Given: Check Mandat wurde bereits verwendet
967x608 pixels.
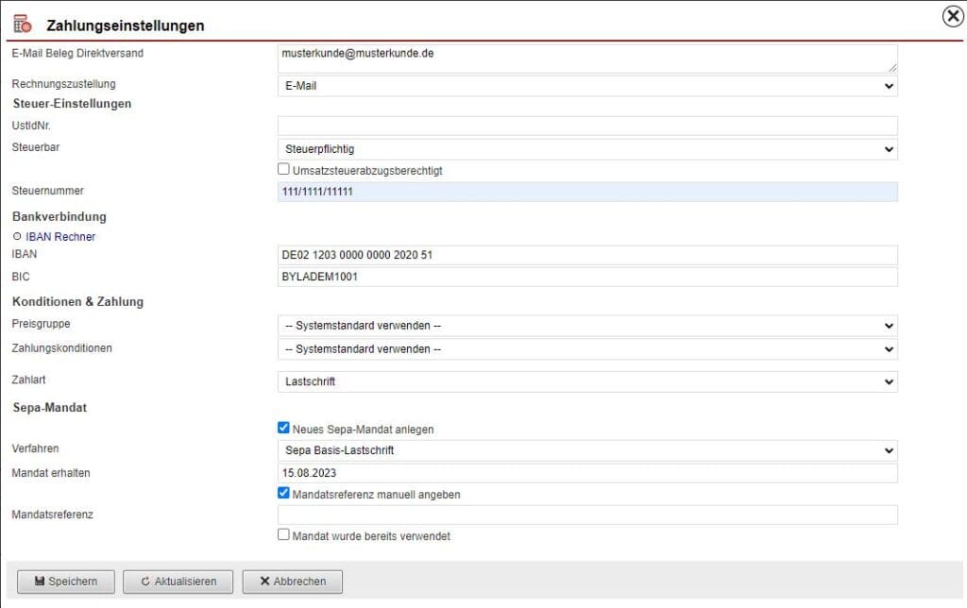Looking at the screenshot, I should point(283,535).
